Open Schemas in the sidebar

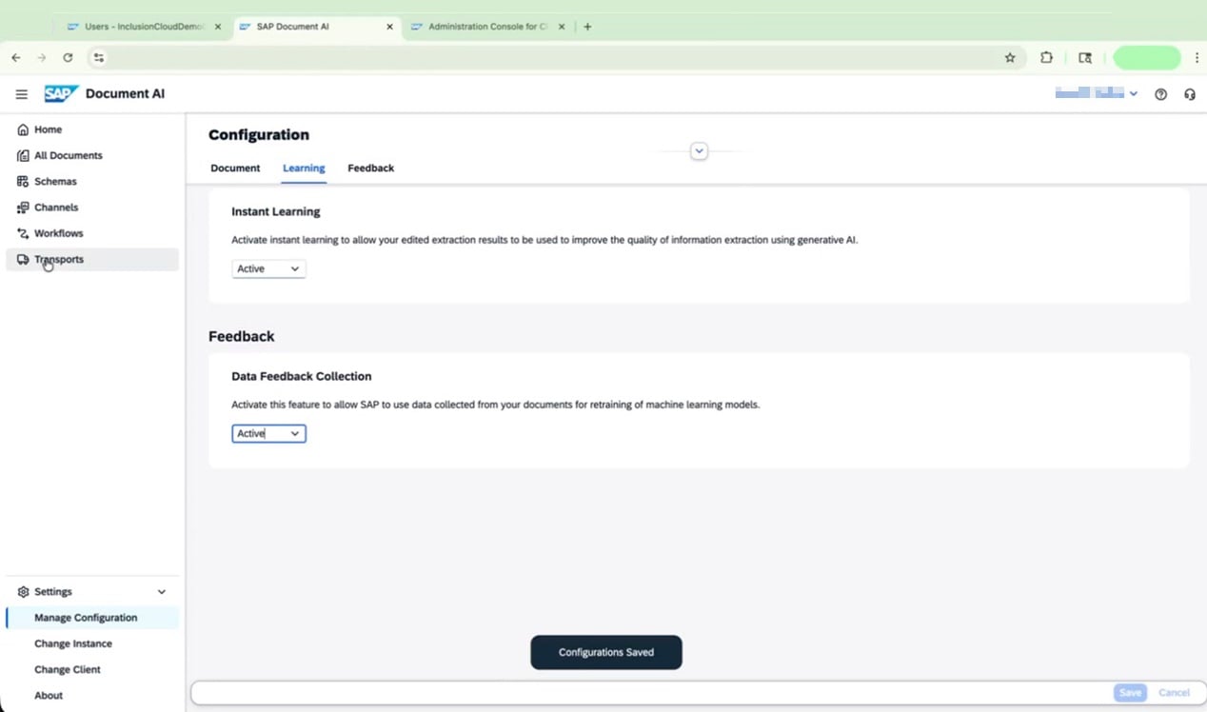92,181
